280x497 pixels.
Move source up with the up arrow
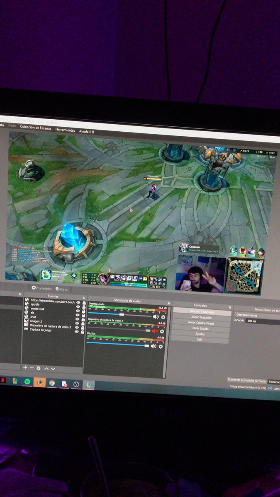pos(46,369)
